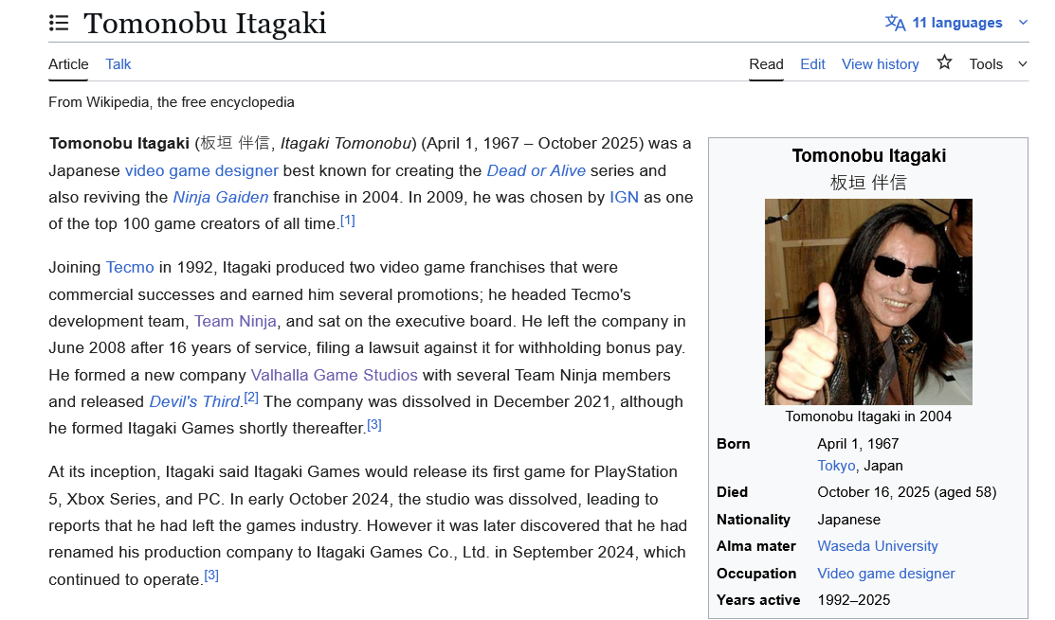Switch to the Article tab
Screen dimensions: 1055x620
click(68, 64)
